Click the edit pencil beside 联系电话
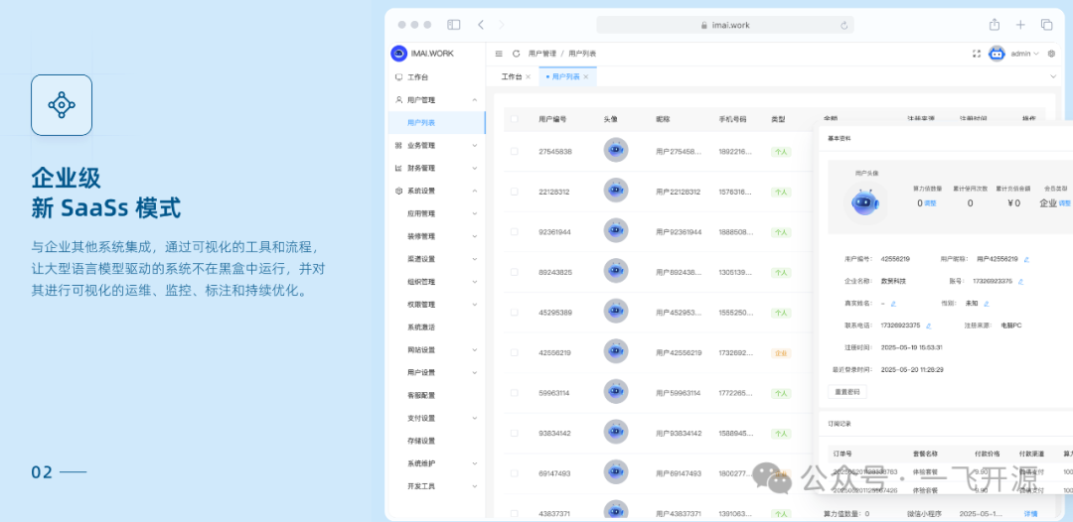 pos(929,326)
